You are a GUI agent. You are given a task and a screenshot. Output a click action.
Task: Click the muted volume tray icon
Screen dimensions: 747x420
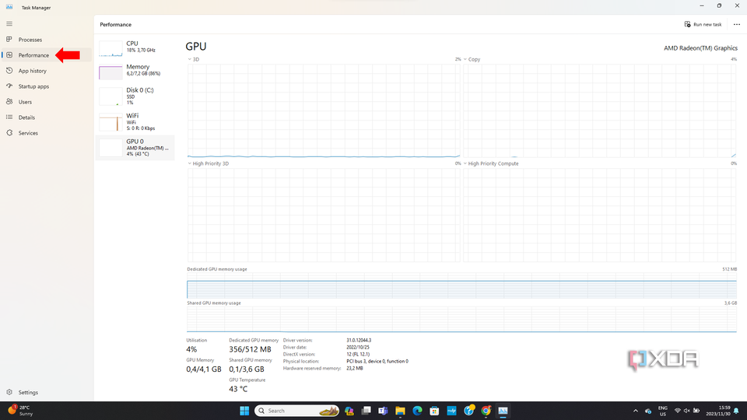click(x=686, y=411)
